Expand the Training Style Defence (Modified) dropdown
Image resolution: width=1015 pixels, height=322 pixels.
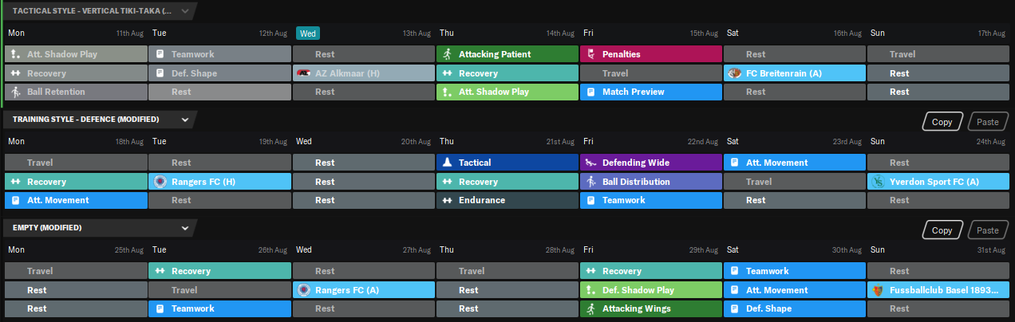(185, 120)
